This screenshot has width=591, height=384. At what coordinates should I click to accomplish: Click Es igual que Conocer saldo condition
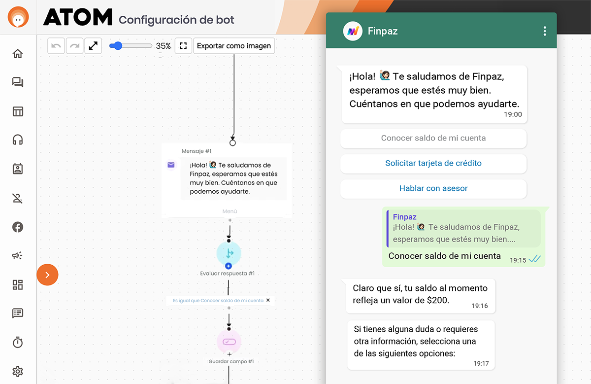point(218,300)
